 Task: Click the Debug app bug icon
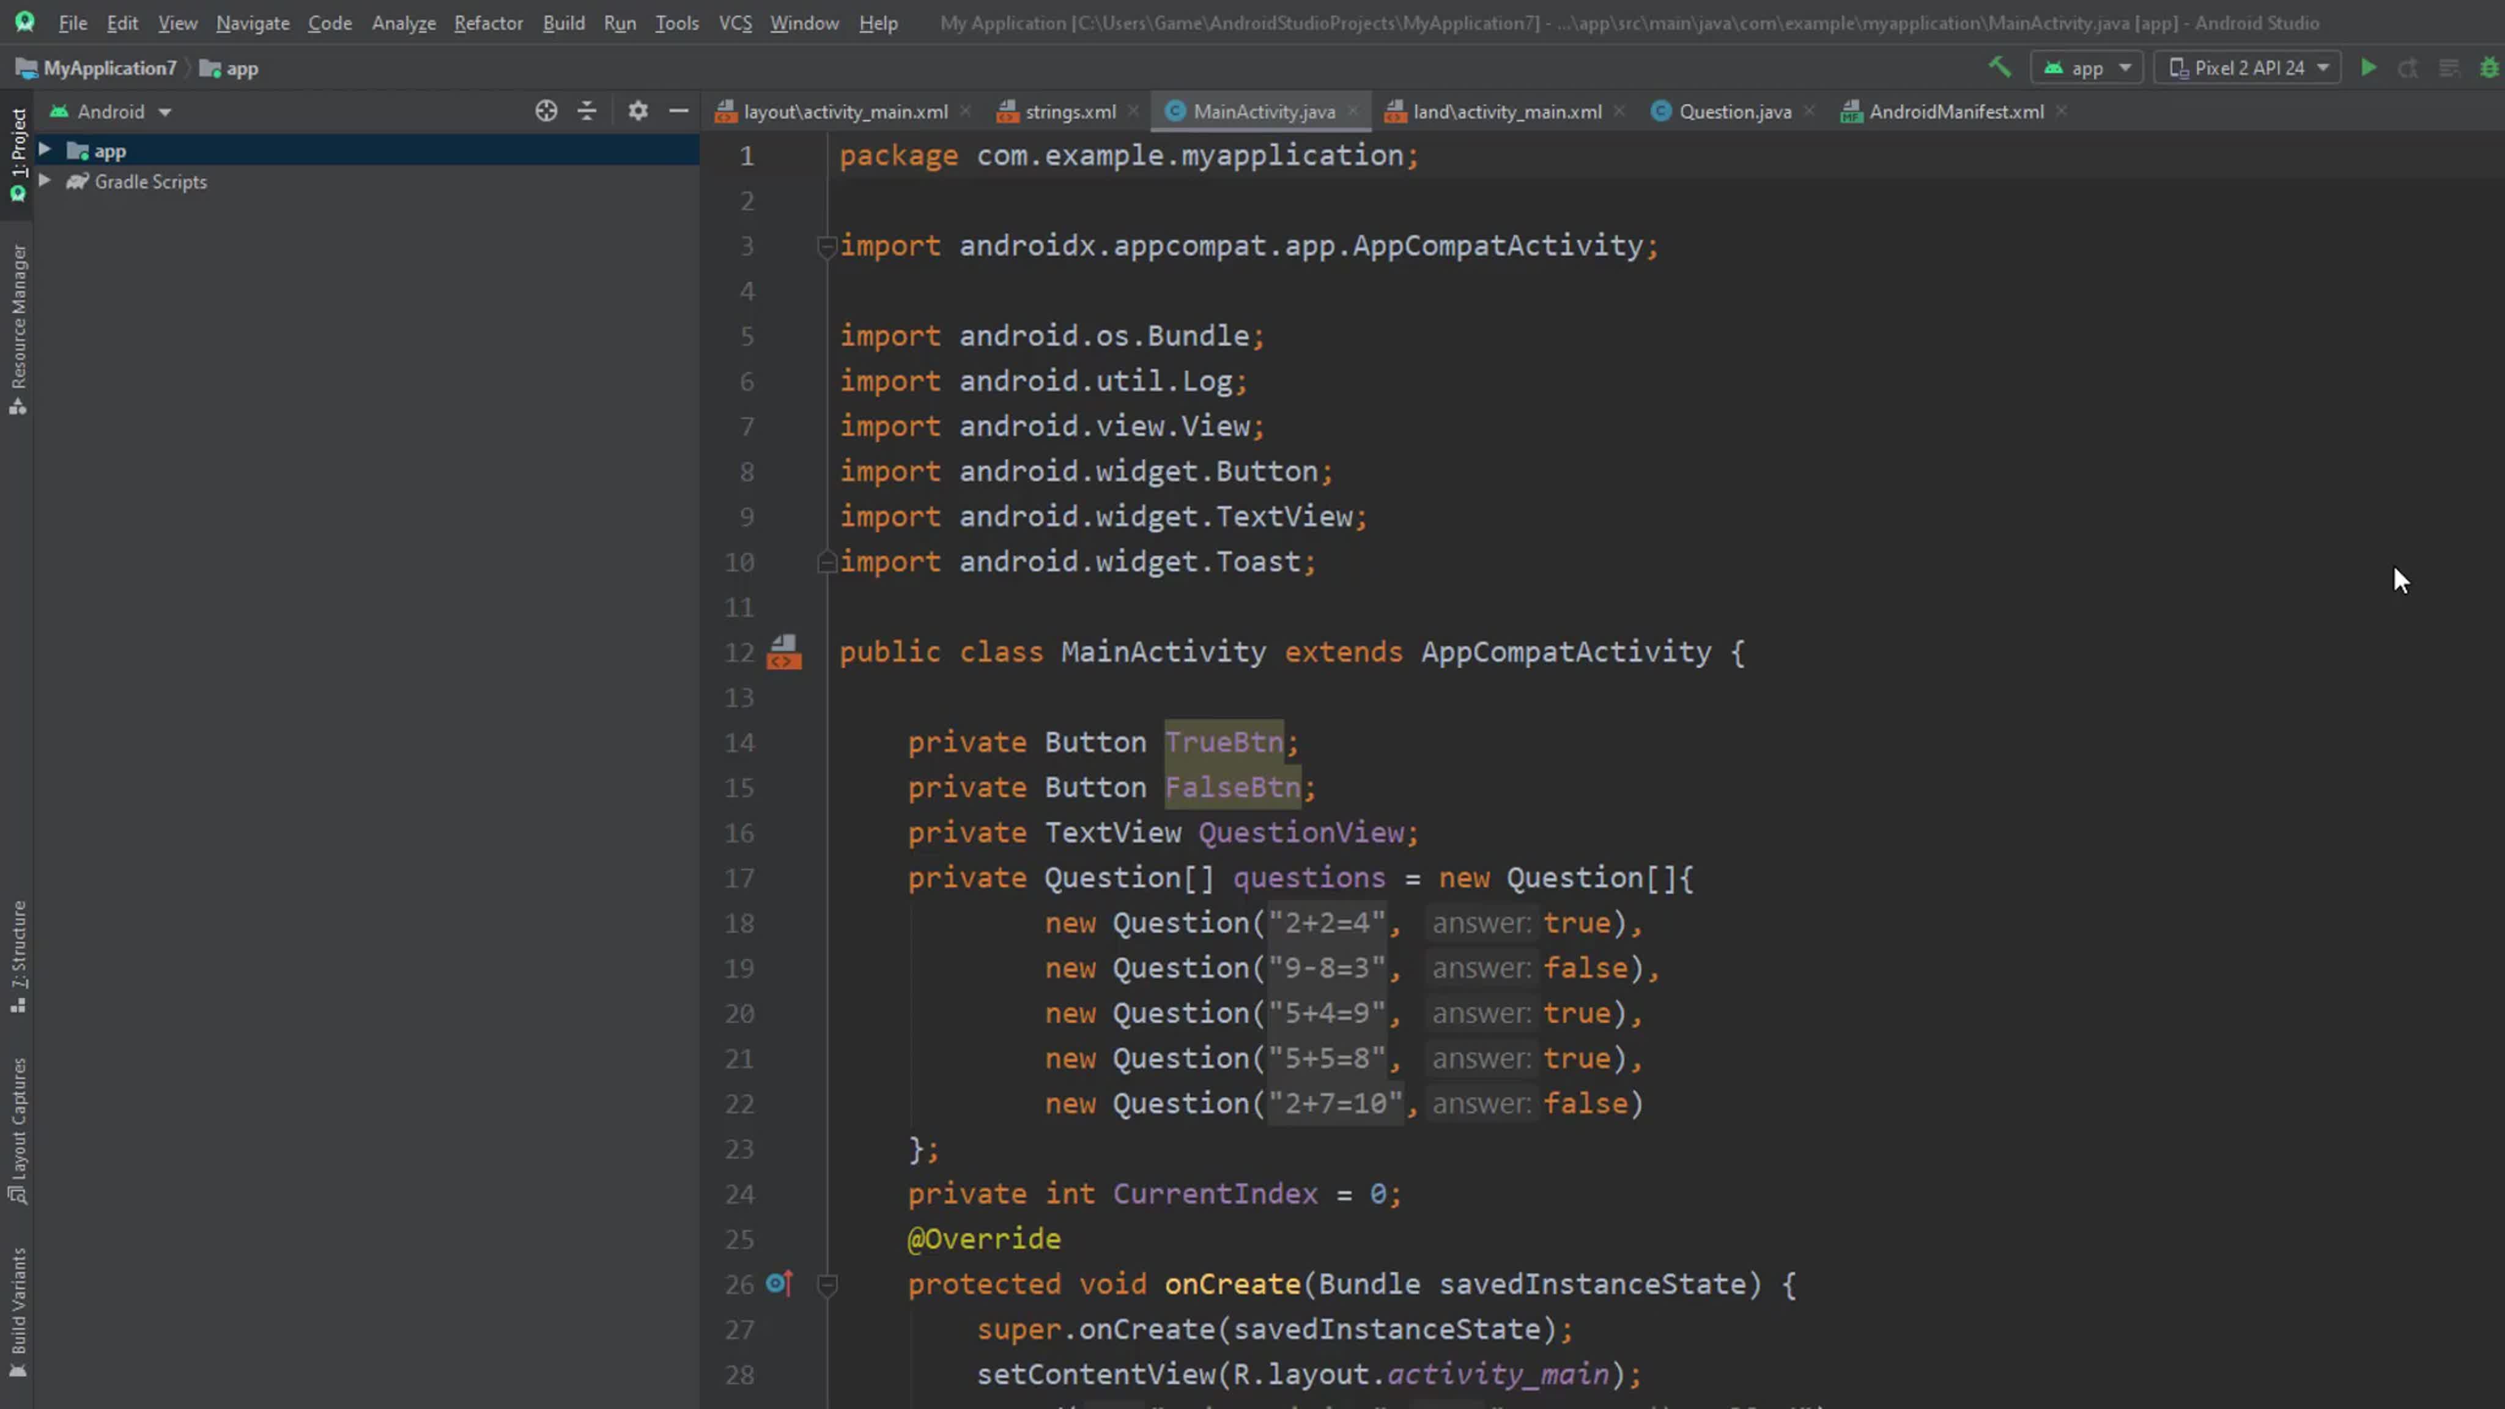(2488, 68)
